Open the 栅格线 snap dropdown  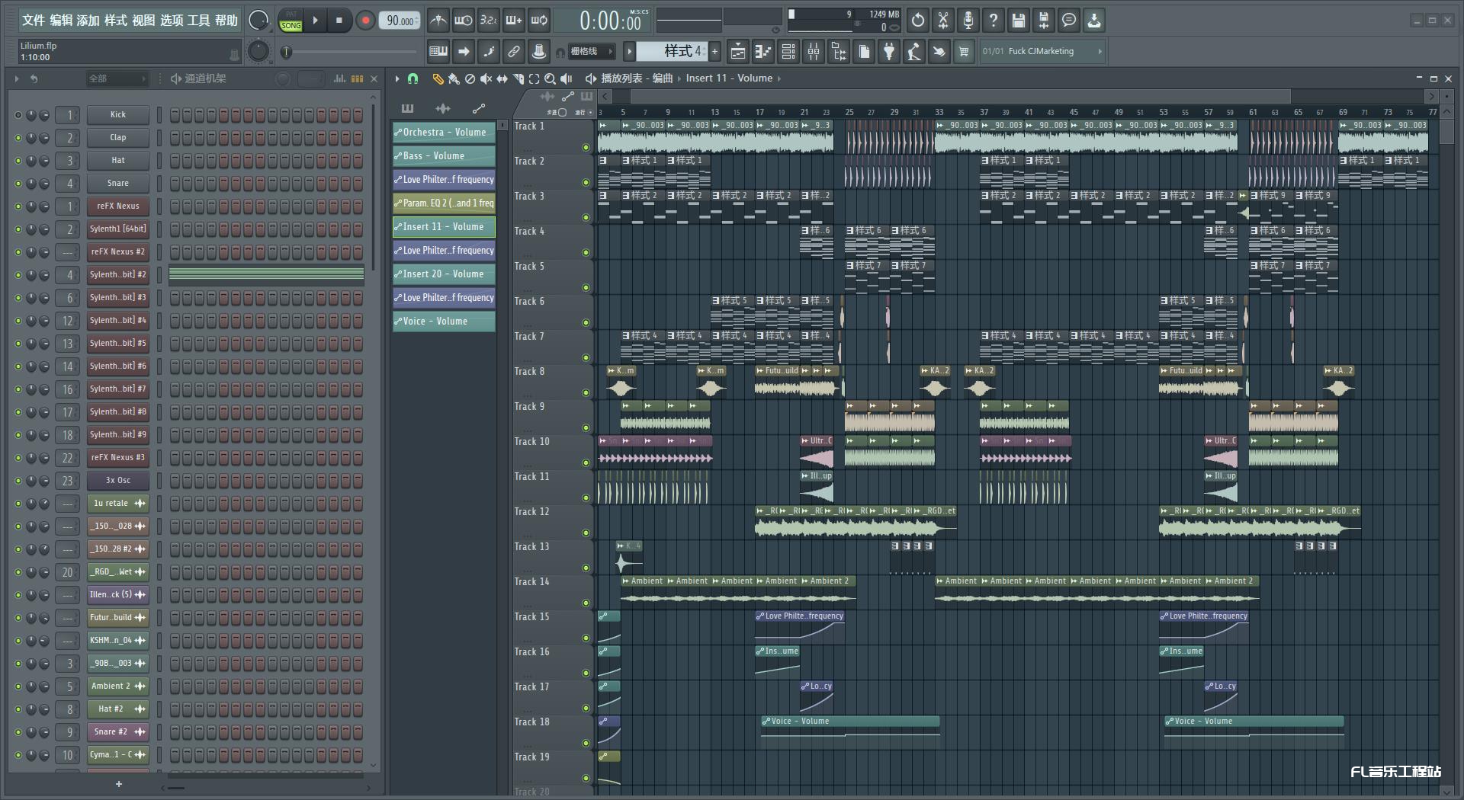tap(591, 52)
